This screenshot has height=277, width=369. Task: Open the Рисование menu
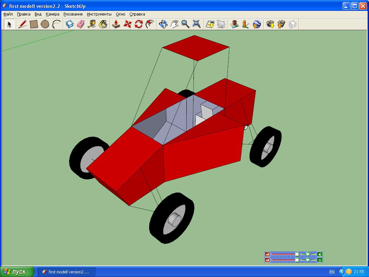[73, 14]
